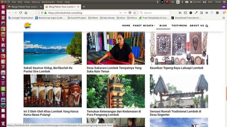The height and width of the screenshot is (127, 227).
Task: Open a new tab with plus button
Action: [84, 7]
